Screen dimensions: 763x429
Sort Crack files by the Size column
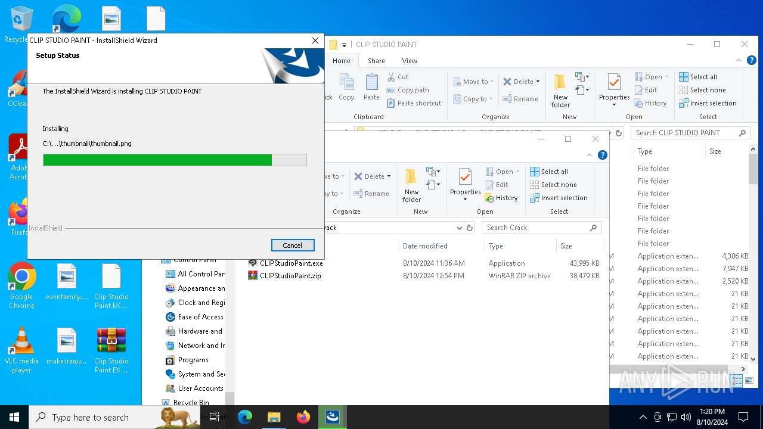(x=579, y=246)
